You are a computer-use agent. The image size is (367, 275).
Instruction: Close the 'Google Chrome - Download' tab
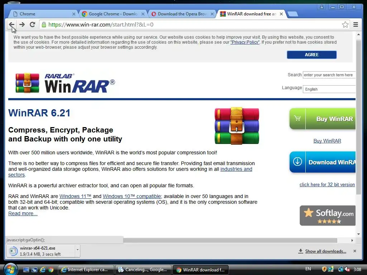point(143,14)
